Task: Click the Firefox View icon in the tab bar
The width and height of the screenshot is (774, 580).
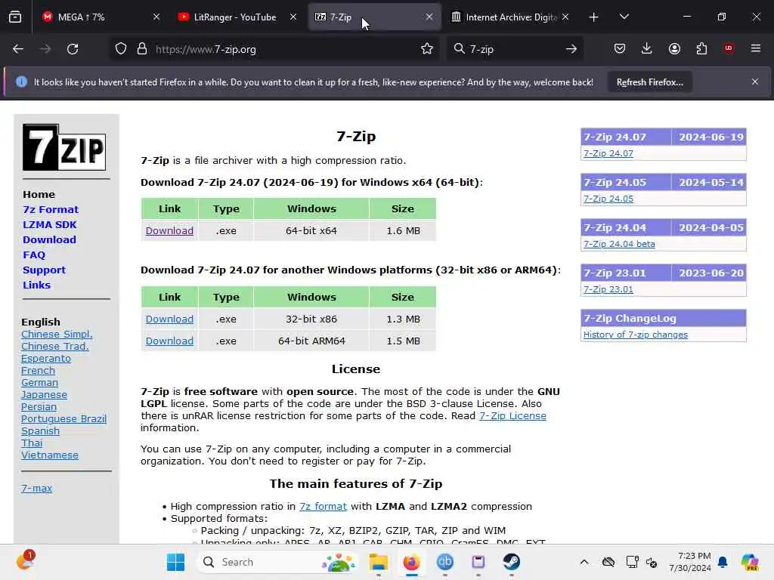Action: point(15,17)
